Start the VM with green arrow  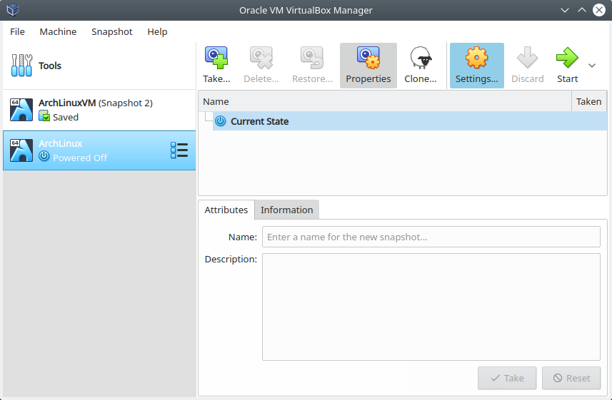pyautogui.click(x=567, y=58)
